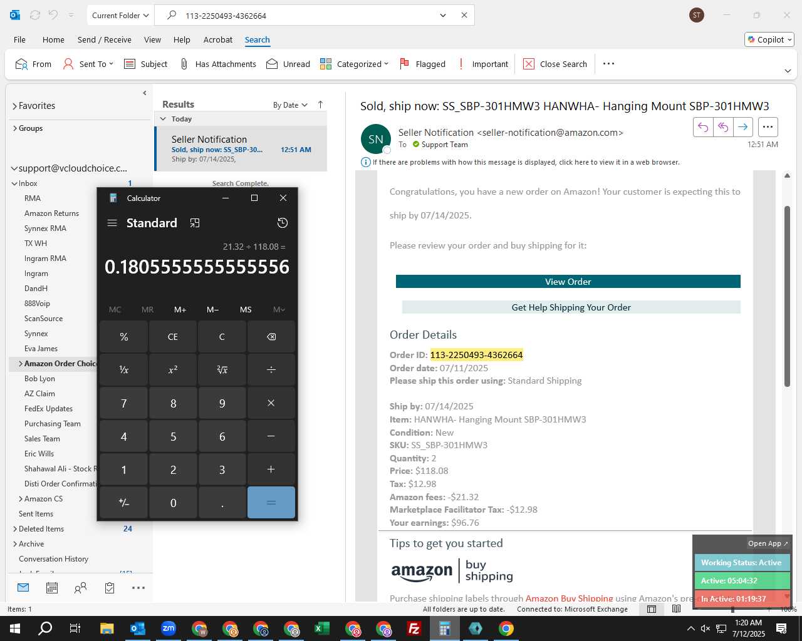Open Outlook Mail view icon
This screenshot has width=802, height=641.
tap(23, 588)
